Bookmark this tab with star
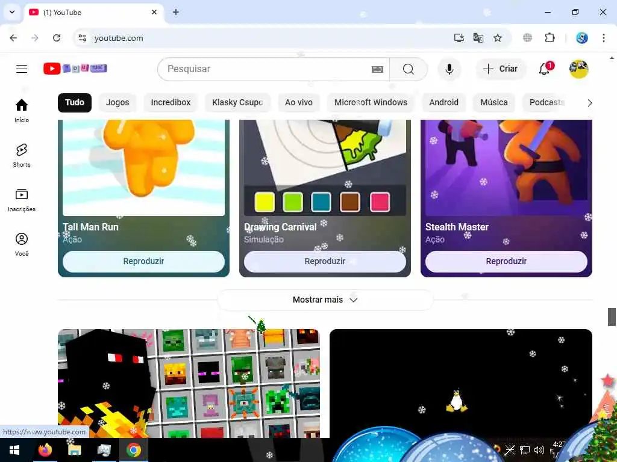 (x=498, y=38)
